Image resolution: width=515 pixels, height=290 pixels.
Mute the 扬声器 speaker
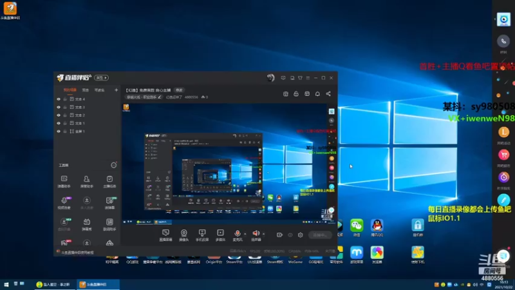[x=256, y=235]
